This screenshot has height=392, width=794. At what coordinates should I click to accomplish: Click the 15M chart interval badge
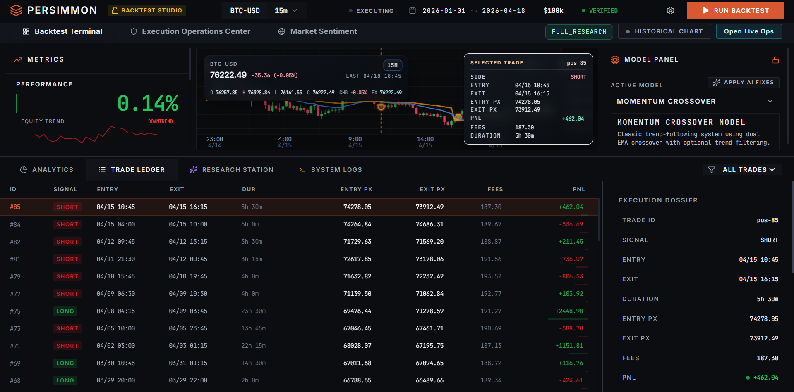393,65
